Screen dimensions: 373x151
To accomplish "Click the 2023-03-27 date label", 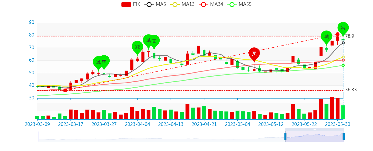I will click(104, 124).
